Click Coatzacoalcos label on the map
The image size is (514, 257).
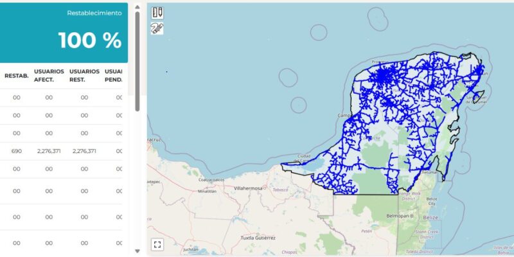pyautogui.click(x=213, y=180)
